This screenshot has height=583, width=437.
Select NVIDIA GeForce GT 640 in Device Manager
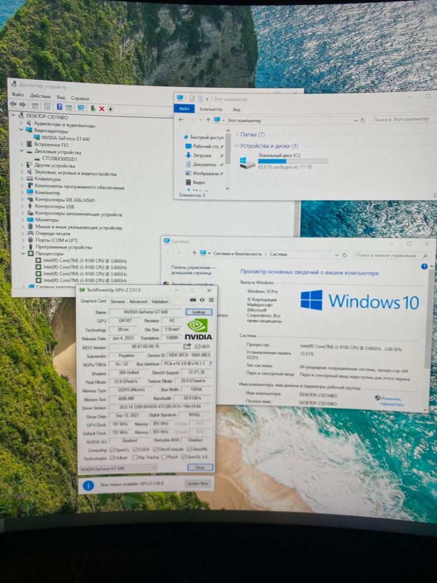point(66,138)
